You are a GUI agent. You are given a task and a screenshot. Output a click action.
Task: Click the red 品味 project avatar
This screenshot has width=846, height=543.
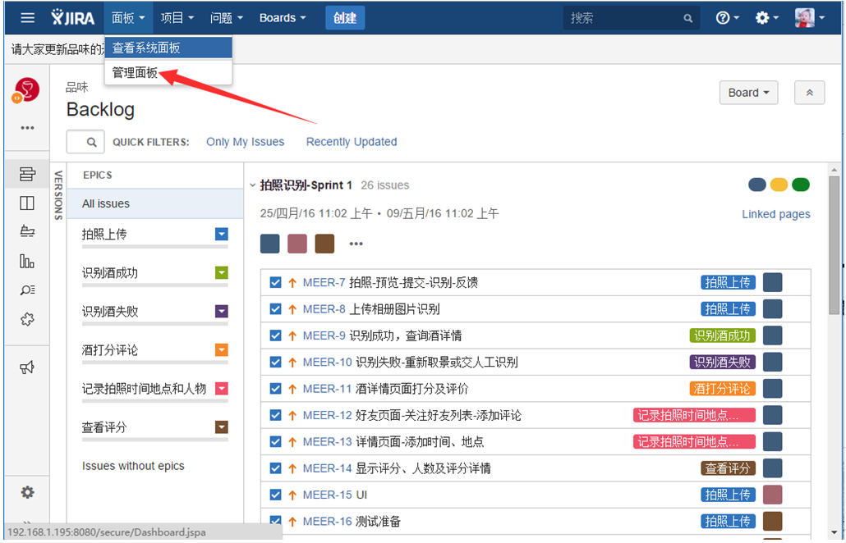pos(27,89)
